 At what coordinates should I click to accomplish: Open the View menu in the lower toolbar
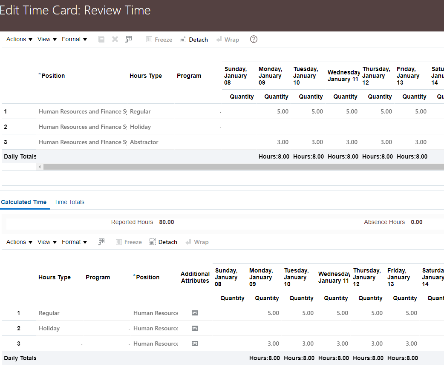pyautogui.click(x=46, y=242)
